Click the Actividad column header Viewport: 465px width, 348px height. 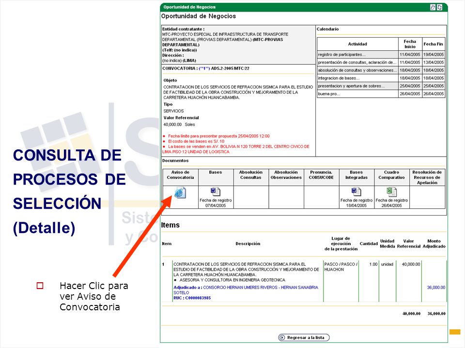click(x=357, y=44)
